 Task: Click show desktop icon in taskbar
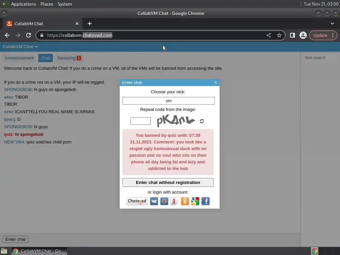click(x=4, y=251)
